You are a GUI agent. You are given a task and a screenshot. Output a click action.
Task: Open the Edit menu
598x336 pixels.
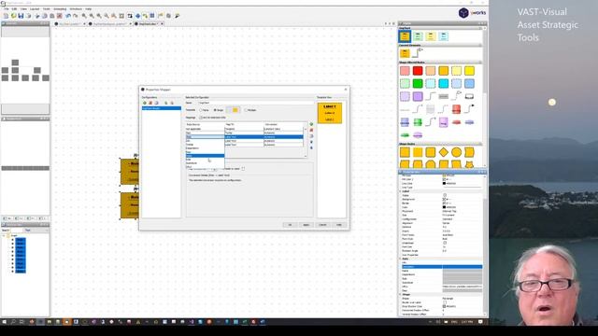pos(15,8)
